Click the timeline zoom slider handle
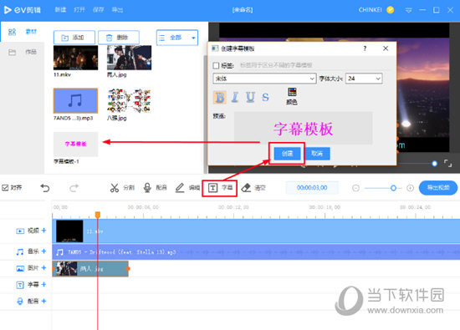This screenshot has width=460, height=330. click(x=393, y=188)
